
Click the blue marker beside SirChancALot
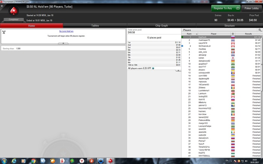click(182, 46)
